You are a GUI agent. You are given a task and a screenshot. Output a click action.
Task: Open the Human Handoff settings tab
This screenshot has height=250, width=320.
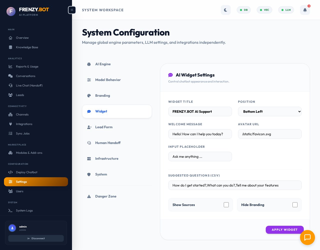(x=108, y=143)
